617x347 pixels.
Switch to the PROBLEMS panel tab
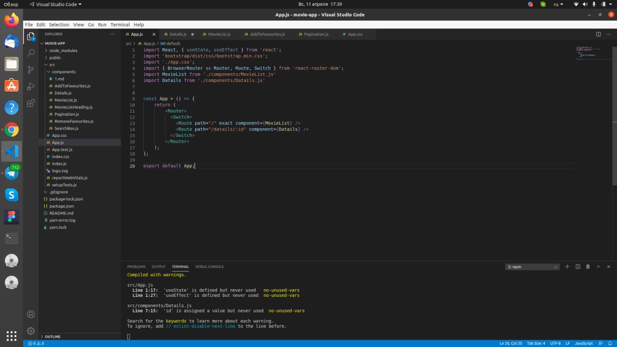(136, 267)
